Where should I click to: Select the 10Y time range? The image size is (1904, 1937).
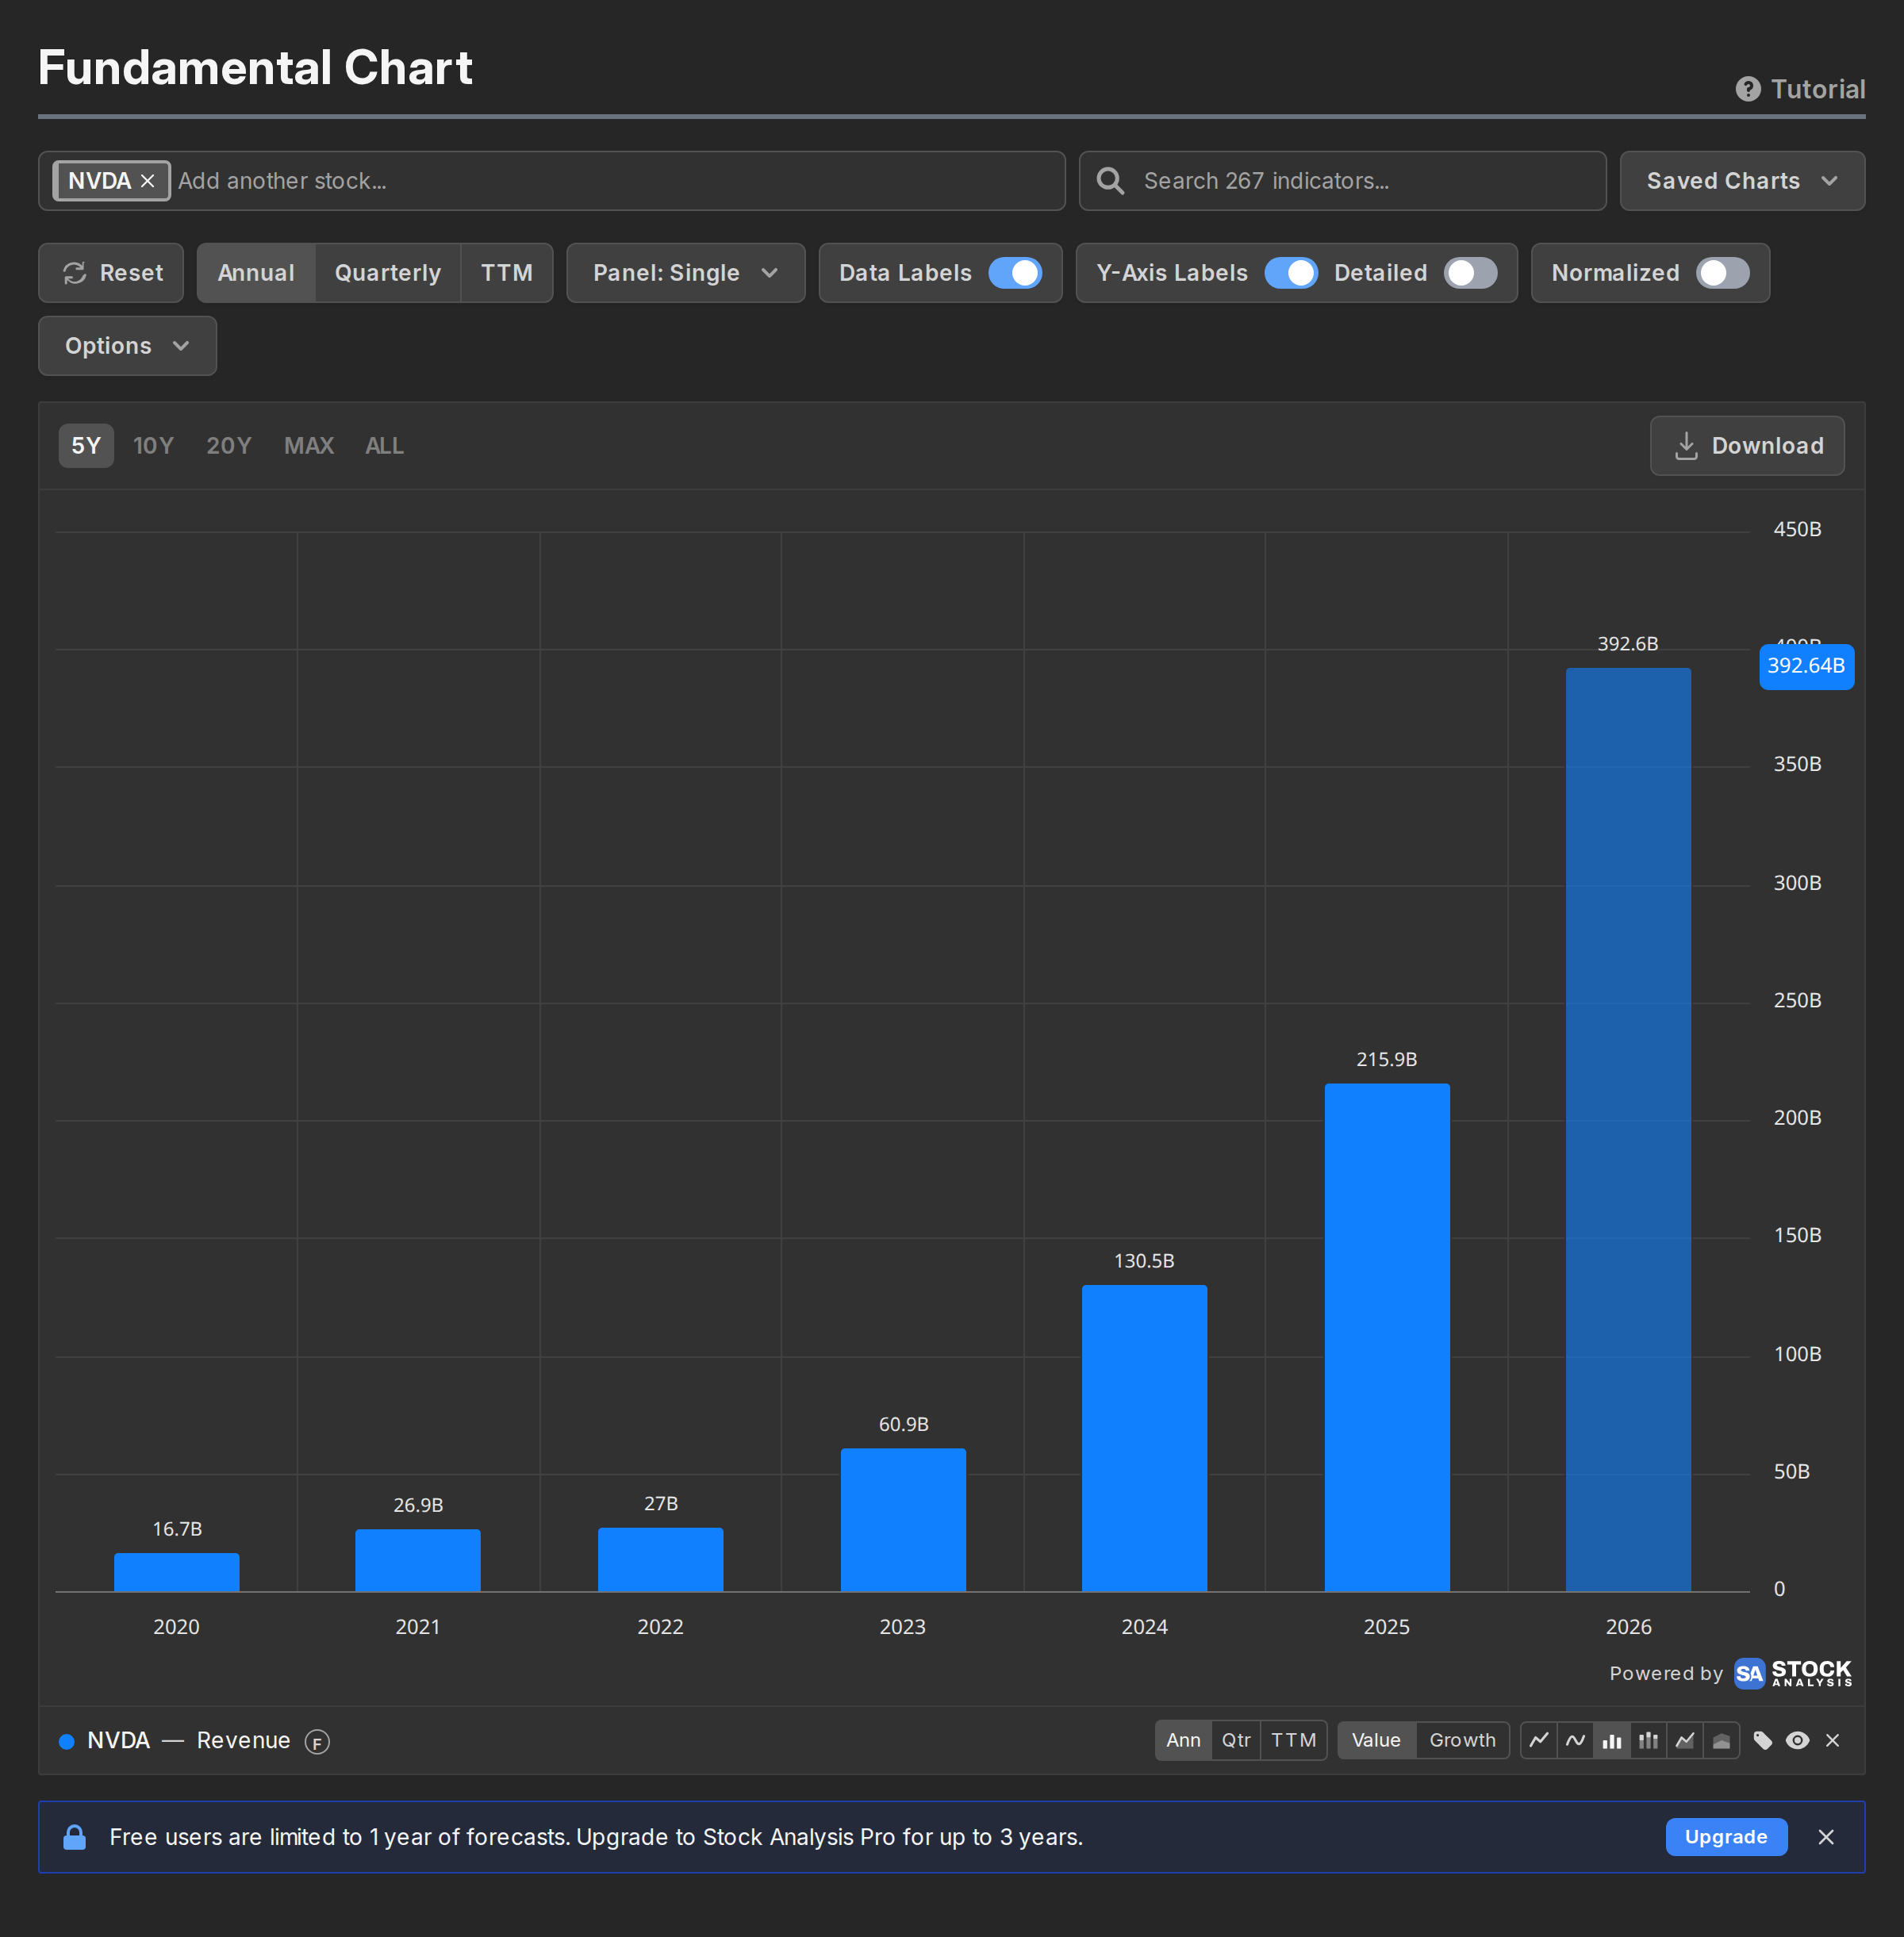(x=154, y=446)
